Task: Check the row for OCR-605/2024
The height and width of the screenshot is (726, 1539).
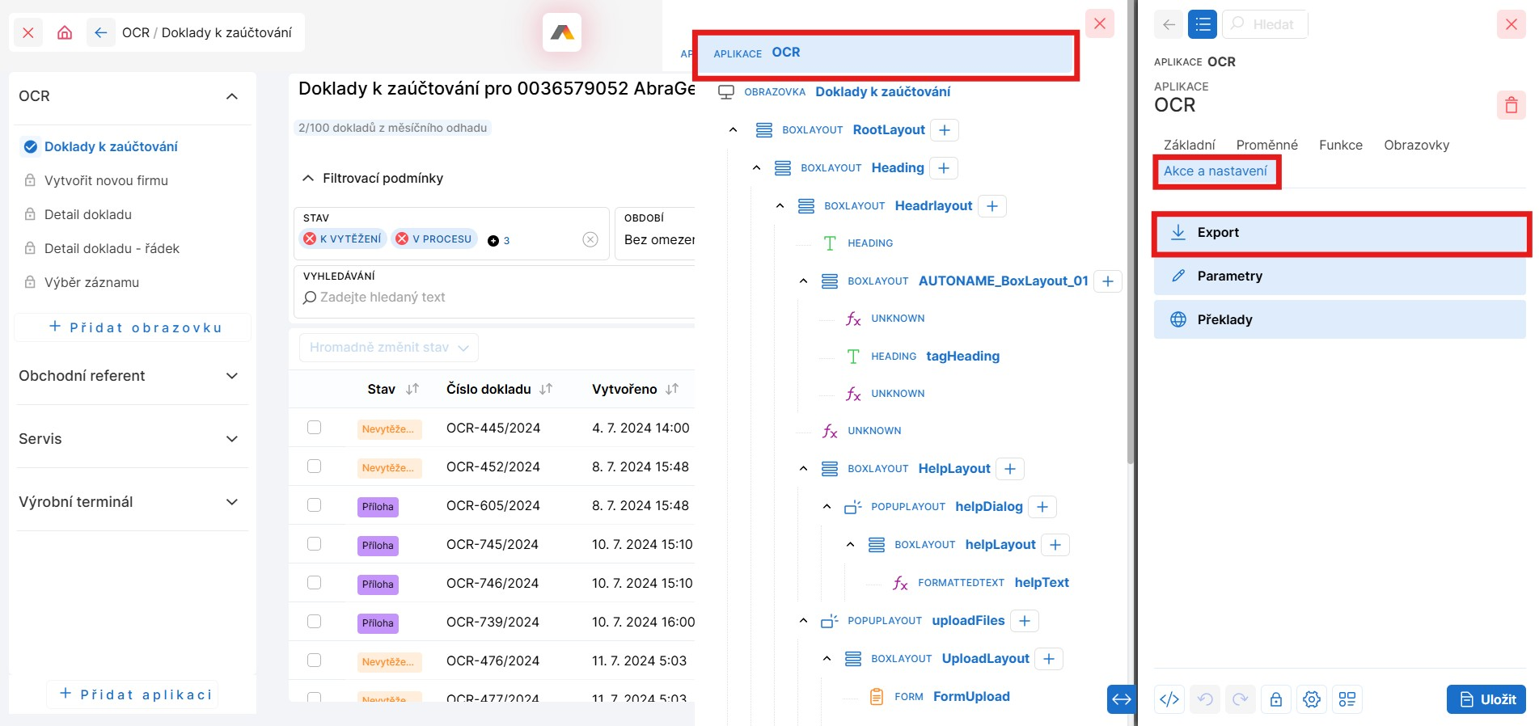Action: pos(315,505)
